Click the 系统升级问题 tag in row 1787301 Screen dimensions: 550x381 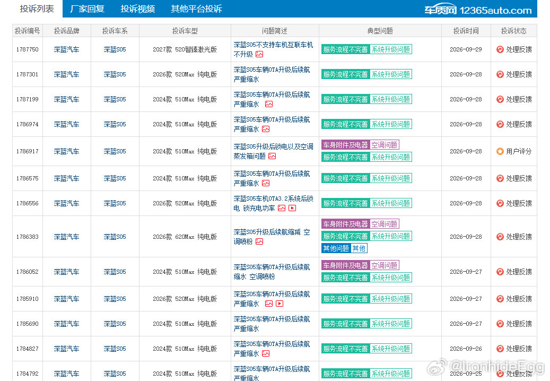[391, 74]
